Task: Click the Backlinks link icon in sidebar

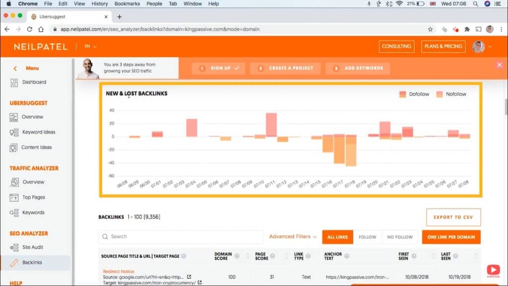Action: pos(14,263)
